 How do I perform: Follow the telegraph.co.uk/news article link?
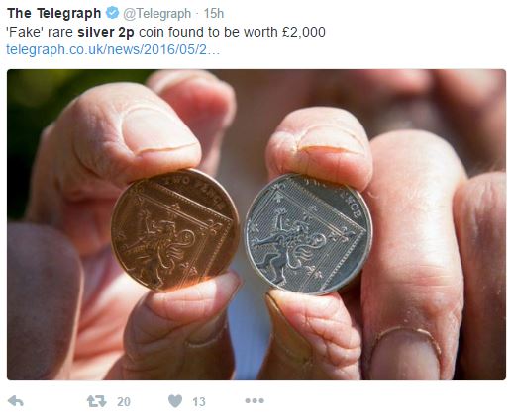pos(113,49)
